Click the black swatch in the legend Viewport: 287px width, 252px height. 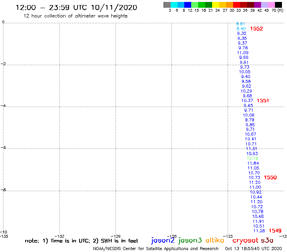tap(278, 5)
